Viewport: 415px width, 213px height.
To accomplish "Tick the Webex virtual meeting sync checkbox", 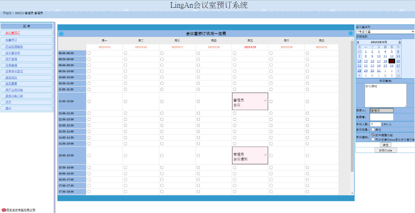I will [x=373, y=140].
